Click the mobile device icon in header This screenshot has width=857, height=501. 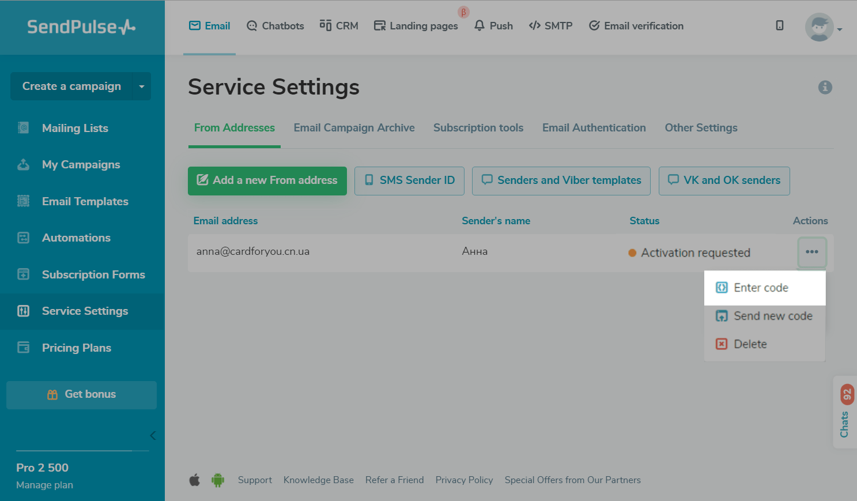coord(780,25)
